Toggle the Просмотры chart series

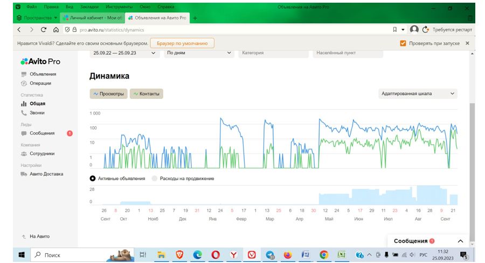pyautogui.click(x=108, y=94)
